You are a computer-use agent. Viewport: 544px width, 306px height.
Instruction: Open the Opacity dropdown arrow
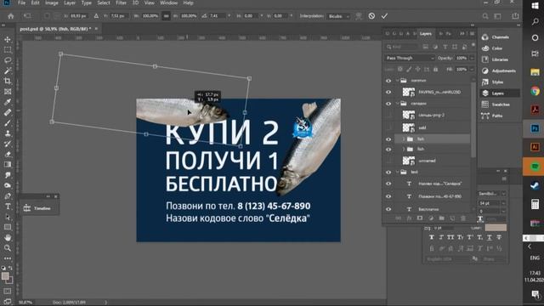(x=472, y=58)
